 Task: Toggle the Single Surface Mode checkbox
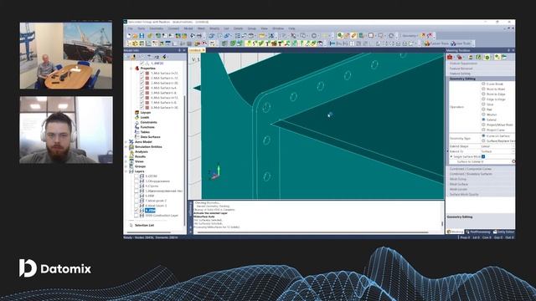[x=483, y=156]
